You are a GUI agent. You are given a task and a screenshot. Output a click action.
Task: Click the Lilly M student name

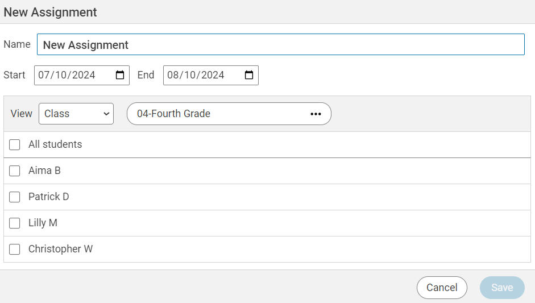click(x=43, y=223)
